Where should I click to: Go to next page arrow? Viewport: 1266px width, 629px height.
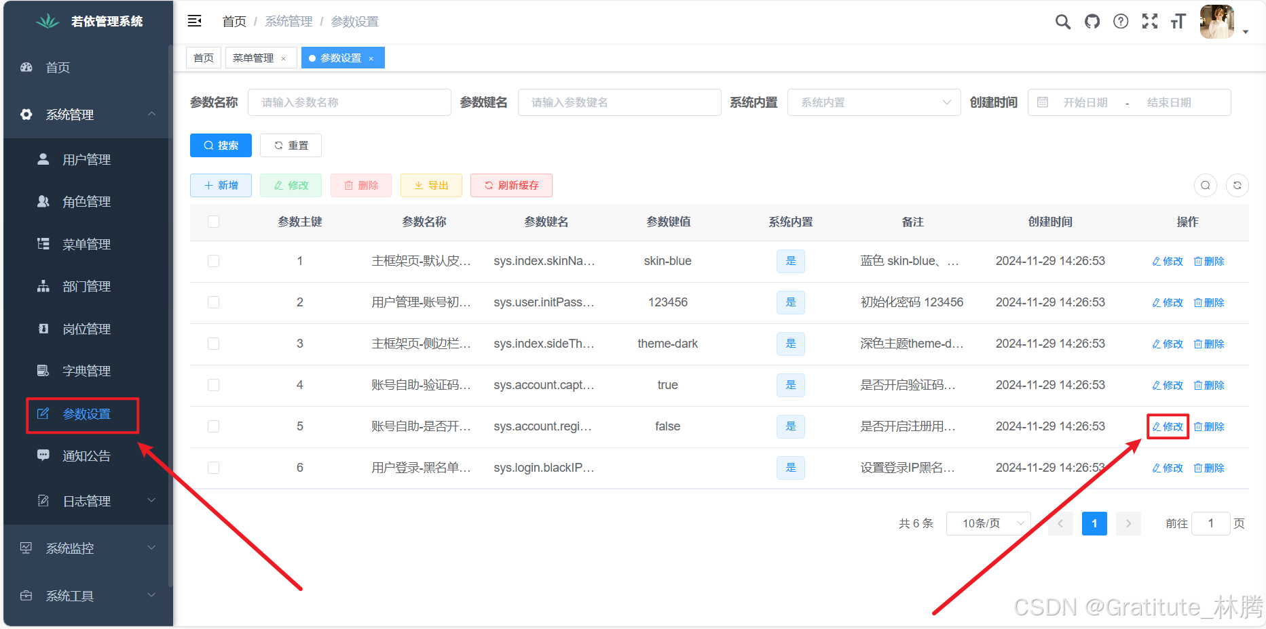pyautogui.click(x=1128, y=523)
